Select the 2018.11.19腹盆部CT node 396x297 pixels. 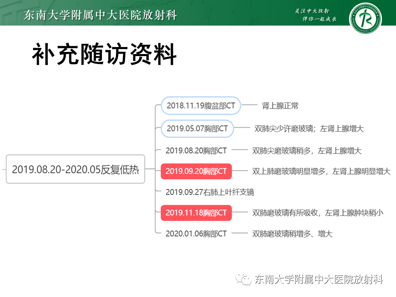coord(201,106)
